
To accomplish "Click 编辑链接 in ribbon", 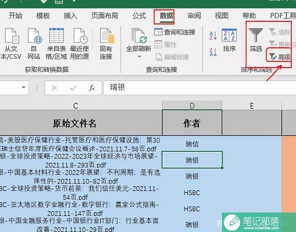I will tap(173, 57).
